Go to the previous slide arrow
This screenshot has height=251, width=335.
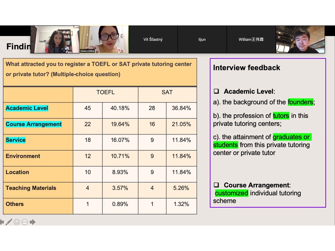pyautogui.click(x=2, y=222)
